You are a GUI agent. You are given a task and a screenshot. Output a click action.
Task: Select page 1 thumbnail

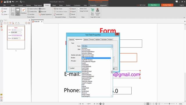click(16, 37)
